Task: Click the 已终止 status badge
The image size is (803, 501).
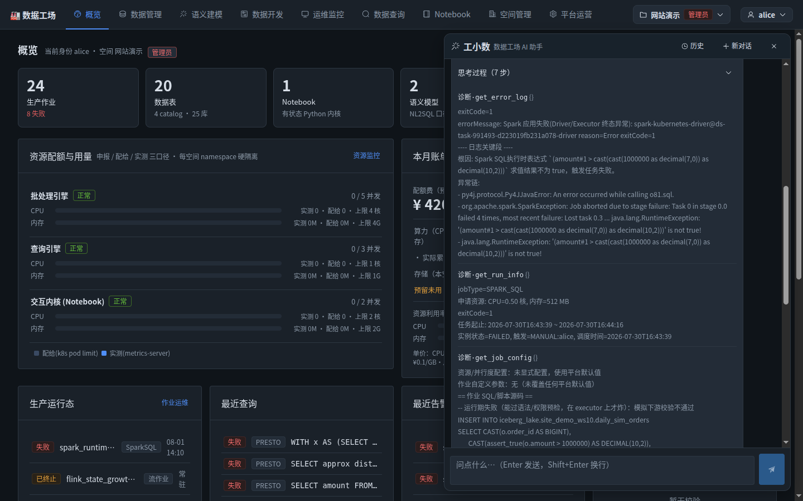Action: point(46,479)
